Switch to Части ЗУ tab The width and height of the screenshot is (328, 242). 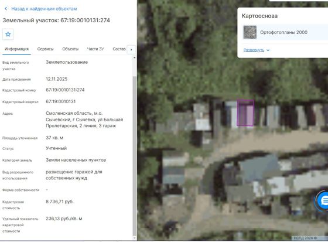coord(95,49)
